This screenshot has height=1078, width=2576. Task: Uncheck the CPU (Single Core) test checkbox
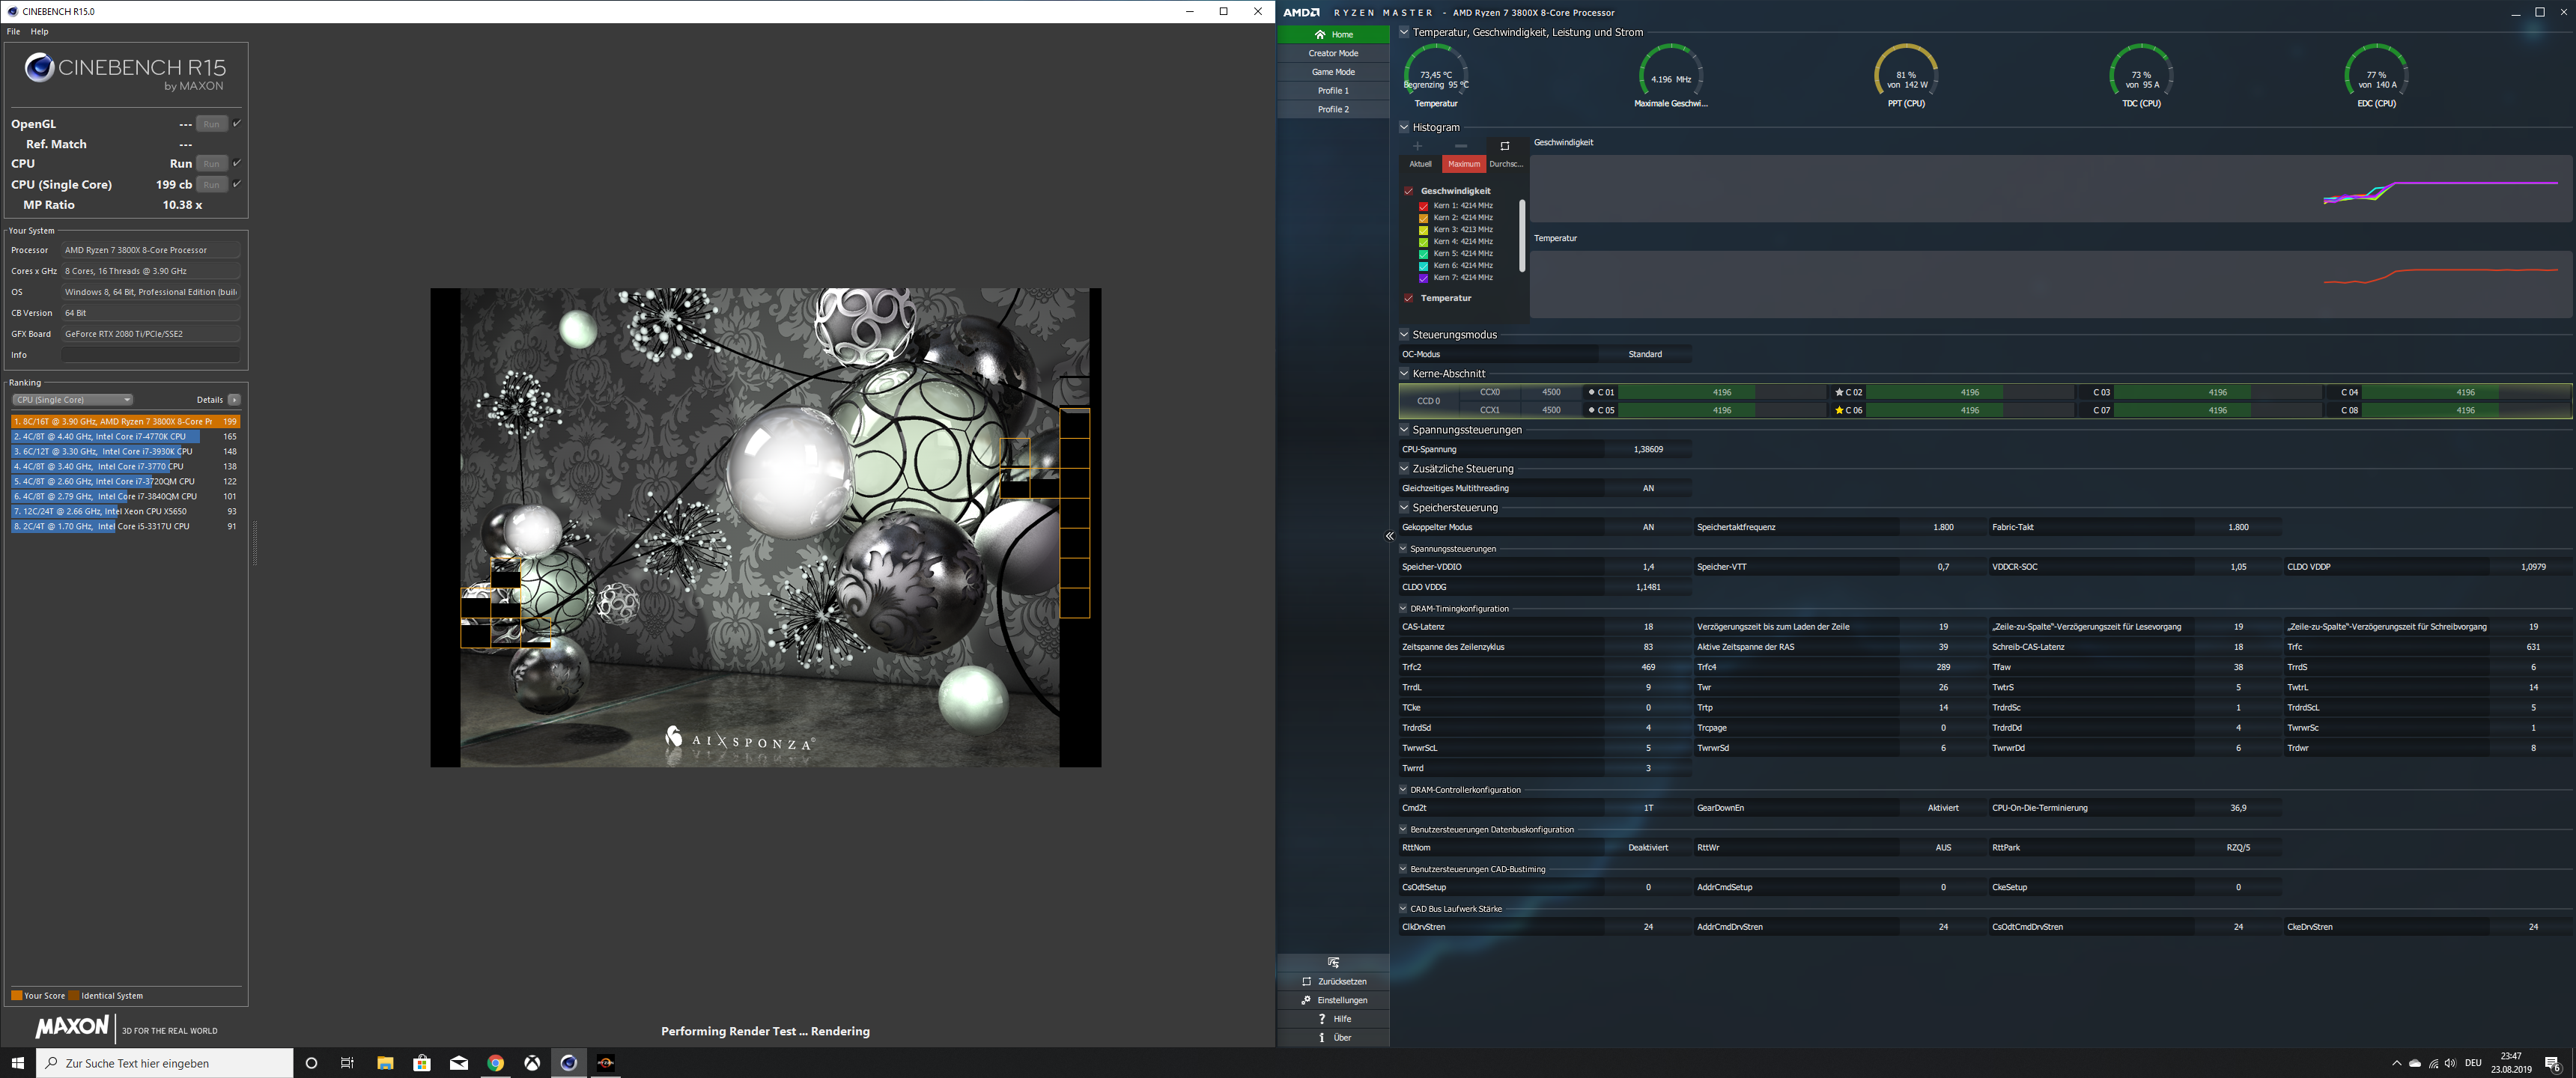237,184
